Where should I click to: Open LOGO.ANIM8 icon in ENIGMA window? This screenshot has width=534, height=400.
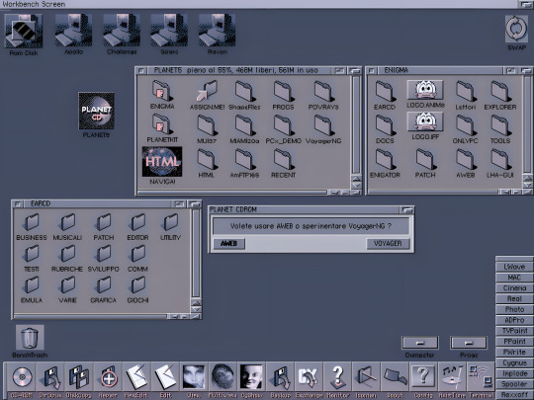click(425, 90)
